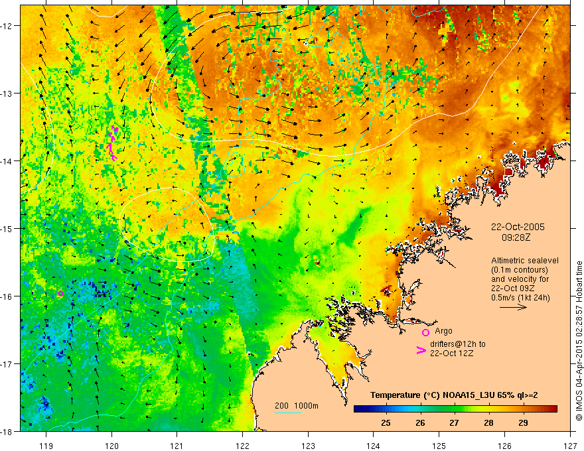This screenshot has height=451, width=584.
Task: Click the 22-Oct-2005 date label
Action: 518,227
